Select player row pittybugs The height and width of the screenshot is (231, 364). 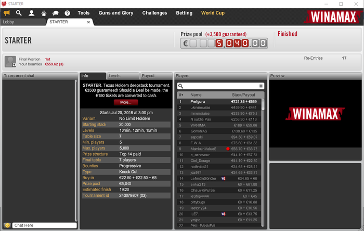click(219, 202)
